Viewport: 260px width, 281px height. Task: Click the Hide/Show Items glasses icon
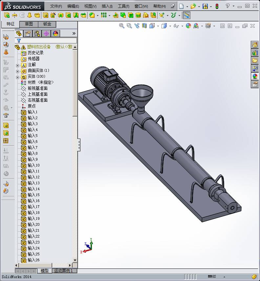tap(176, 26)
